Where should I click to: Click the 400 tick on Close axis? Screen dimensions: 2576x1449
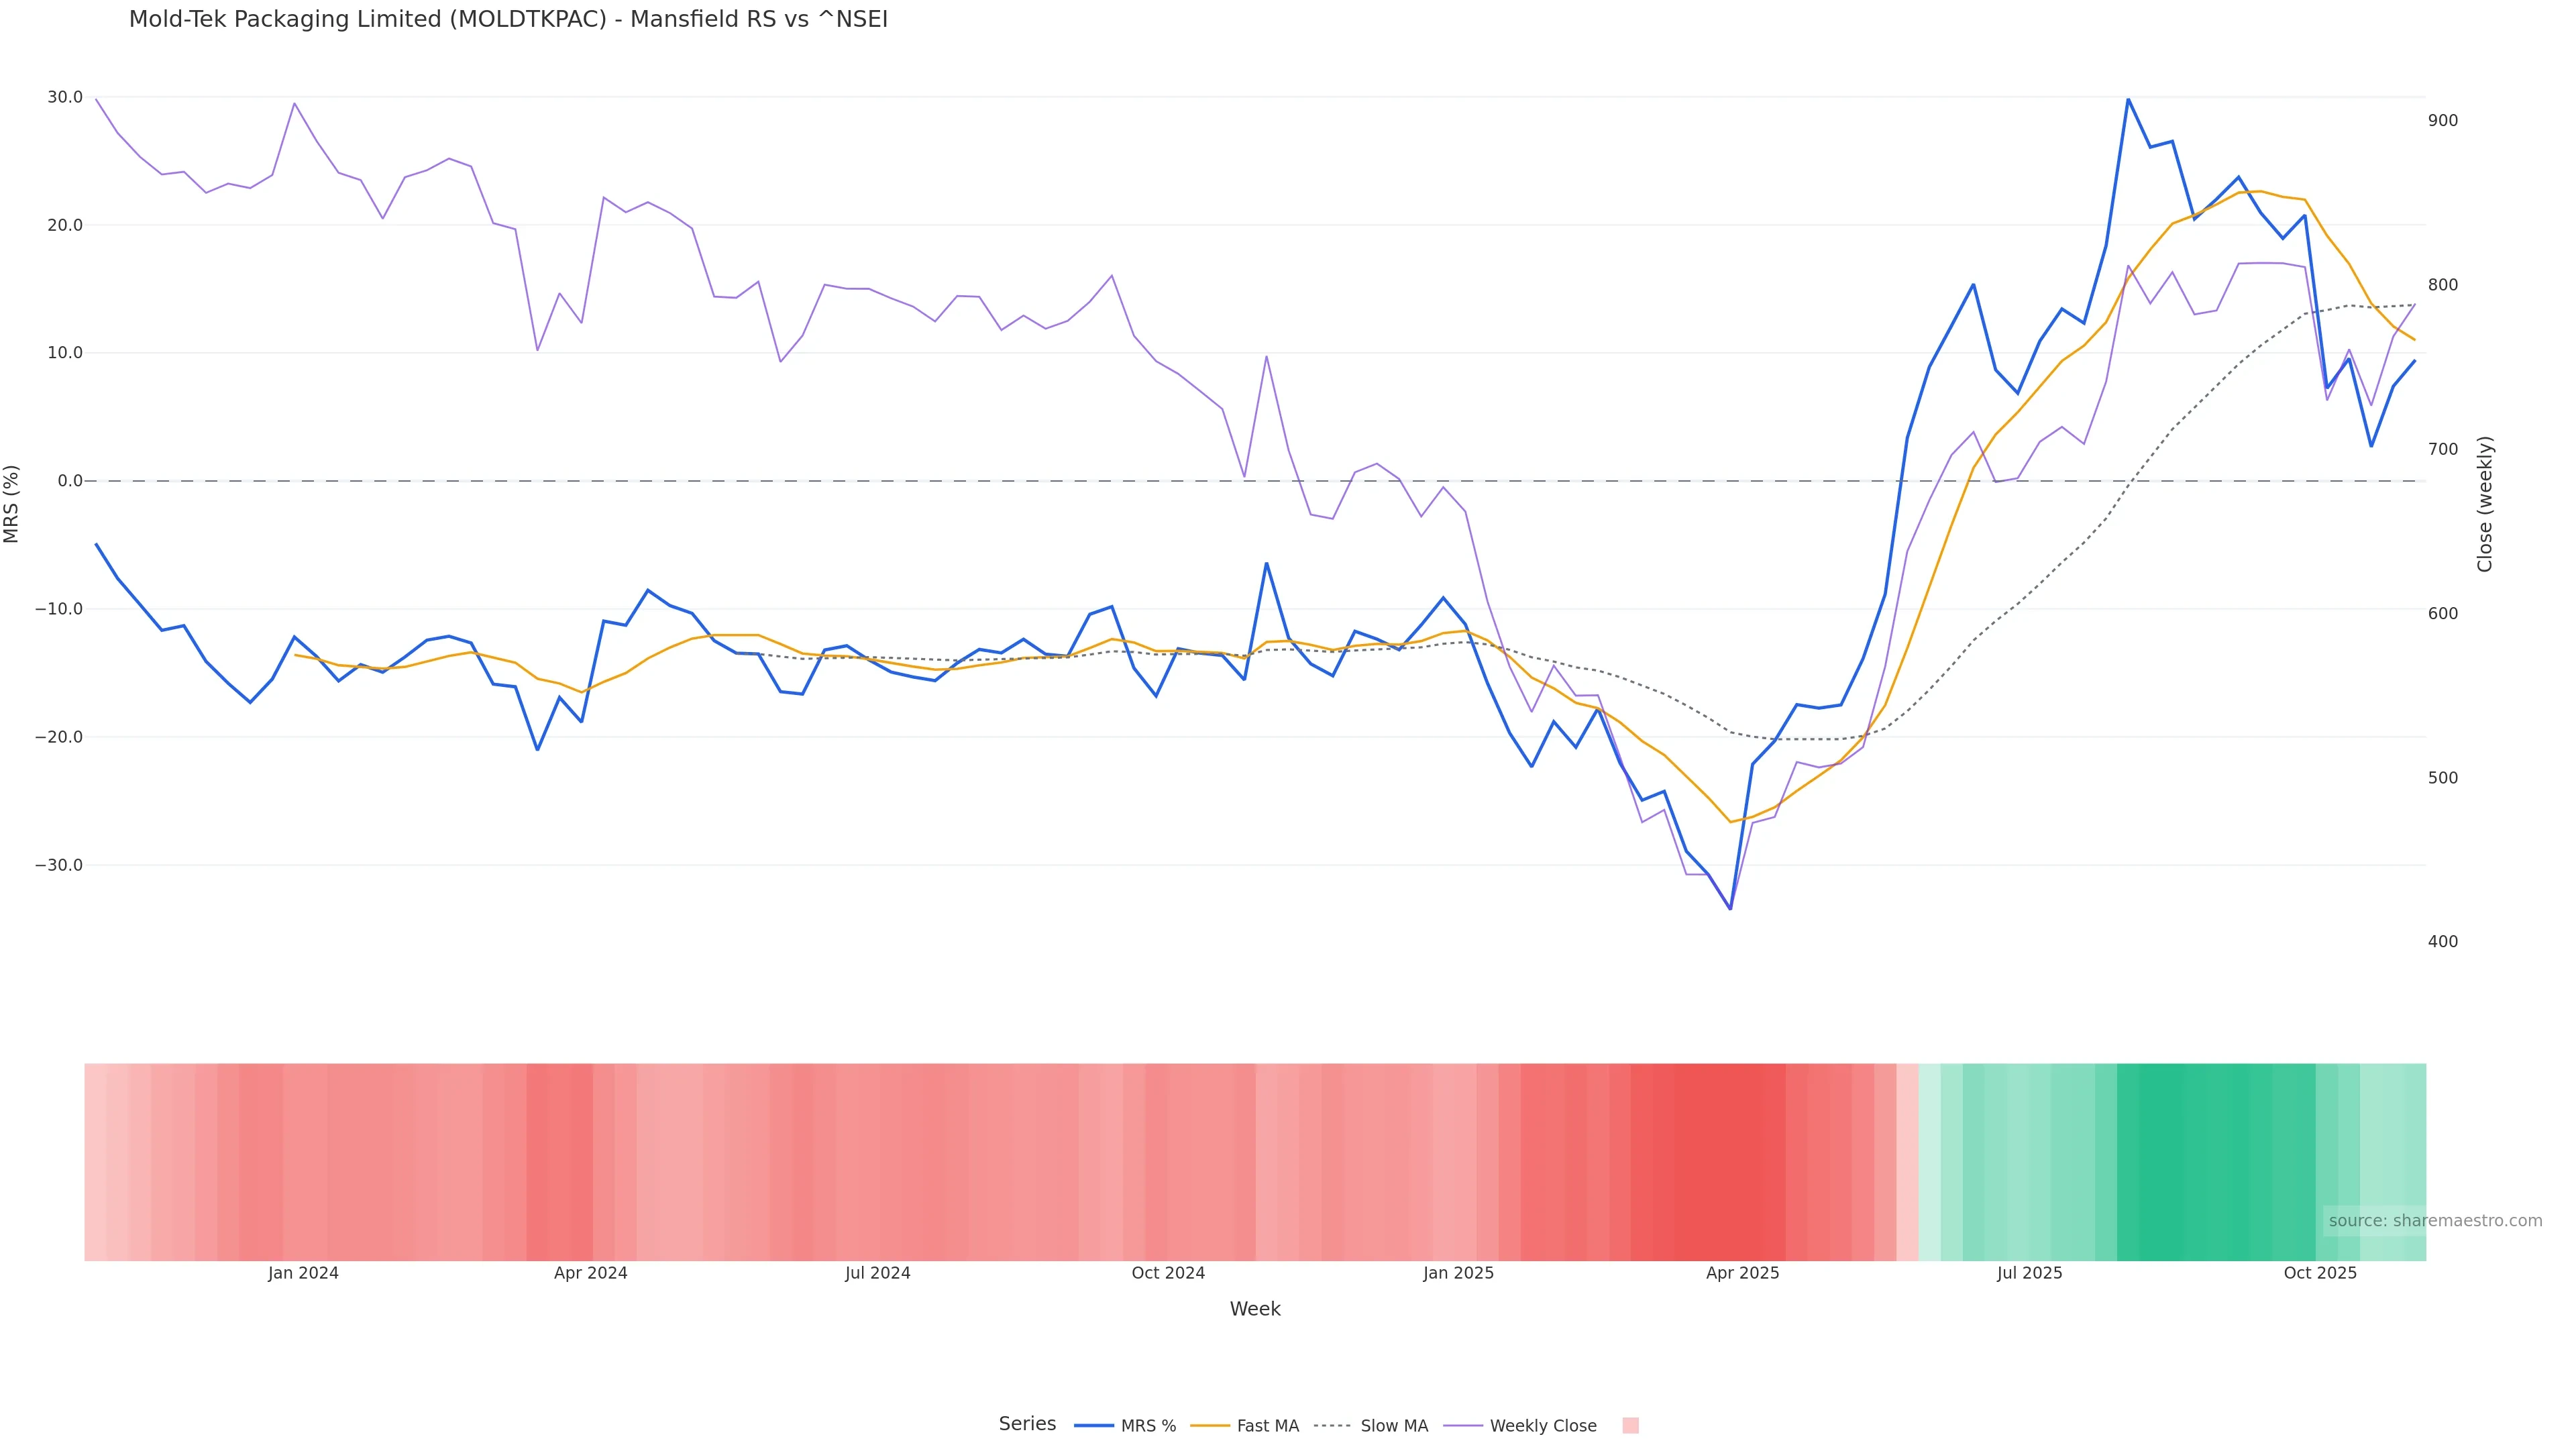tap(2442, 942)
